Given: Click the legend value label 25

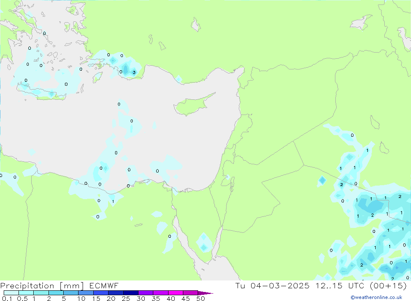Looking at the screenshot, I should [x=126, y=299].
